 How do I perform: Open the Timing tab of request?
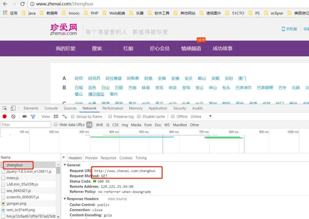[141, 158]
